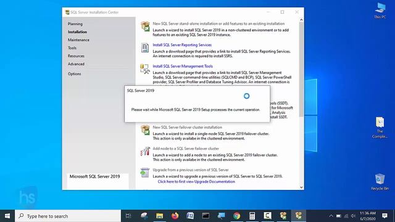Open Calculator from the taskbar
Screen dimensions: 395x222
tap(252, 216)
